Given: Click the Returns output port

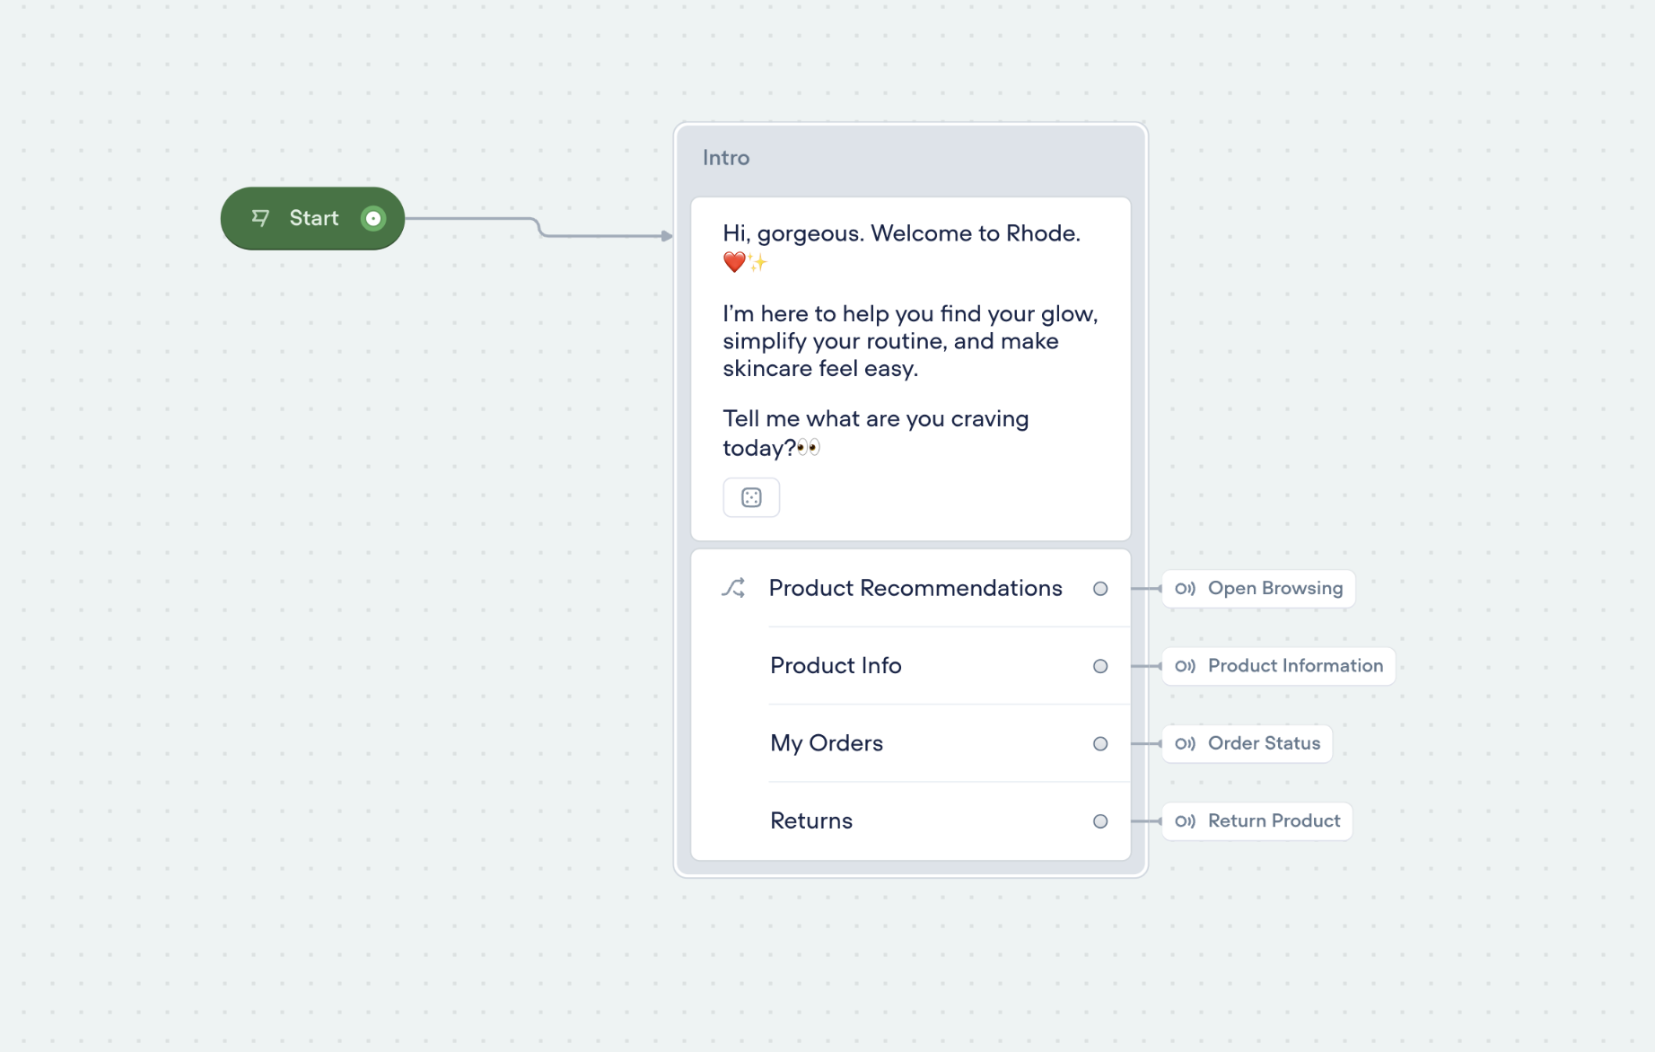Looking at the screenshot, I should pyautogui.click(x=1100, y=821).
